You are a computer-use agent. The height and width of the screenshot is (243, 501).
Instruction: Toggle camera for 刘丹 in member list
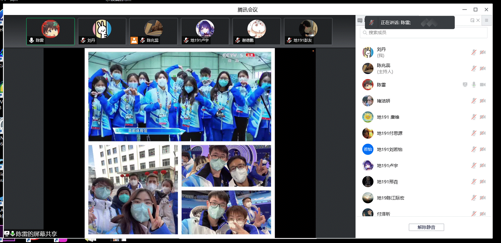482,52
